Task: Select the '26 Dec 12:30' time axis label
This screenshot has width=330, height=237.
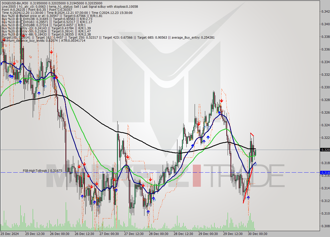Action: [x=84, y=234]
